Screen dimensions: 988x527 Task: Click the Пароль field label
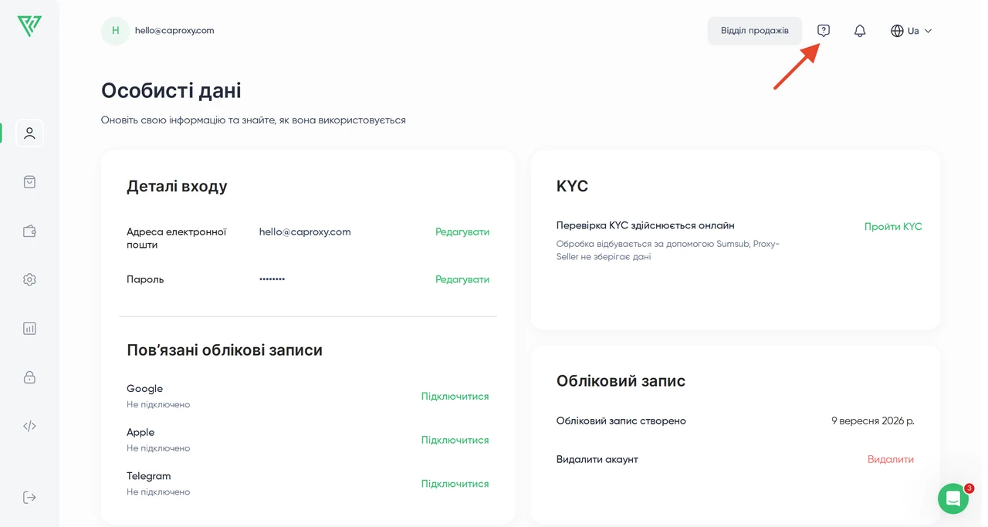[x=145, y=279]
